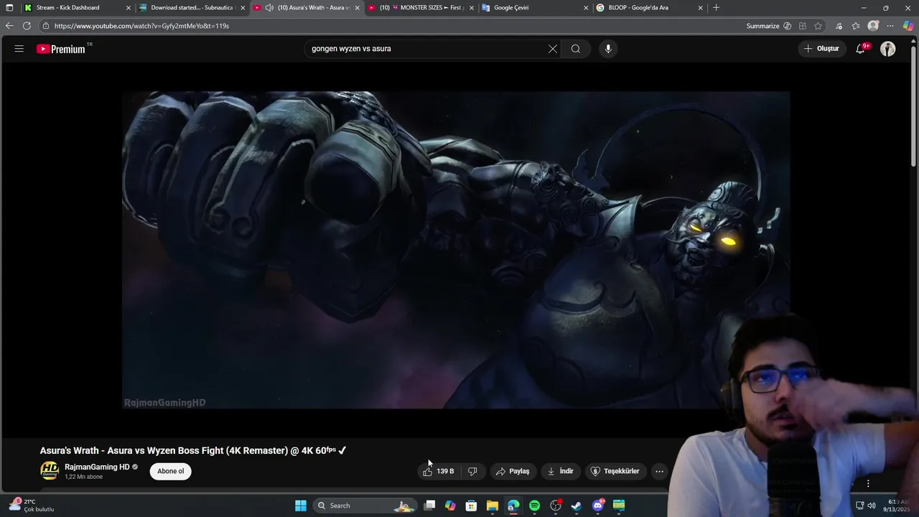
Task: Click the Oluştur create button
Action: point(821,49)
